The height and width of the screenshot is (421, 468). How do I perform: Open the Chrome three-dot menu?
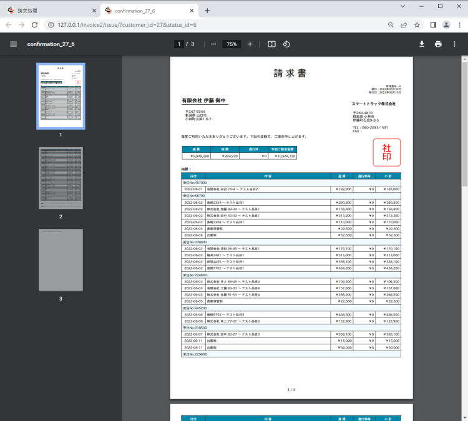(459, 25)
